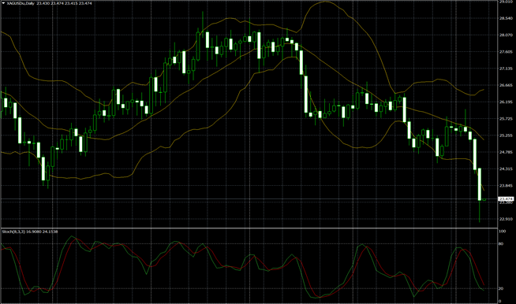Click the 25.255 price axis label
This screenshot has height=304, width=516.
[x=506, y=135]
